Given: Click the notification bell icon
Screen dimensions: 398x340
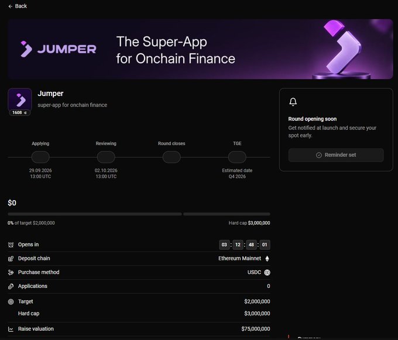Looking at the screenshot, I should [293, 102].
